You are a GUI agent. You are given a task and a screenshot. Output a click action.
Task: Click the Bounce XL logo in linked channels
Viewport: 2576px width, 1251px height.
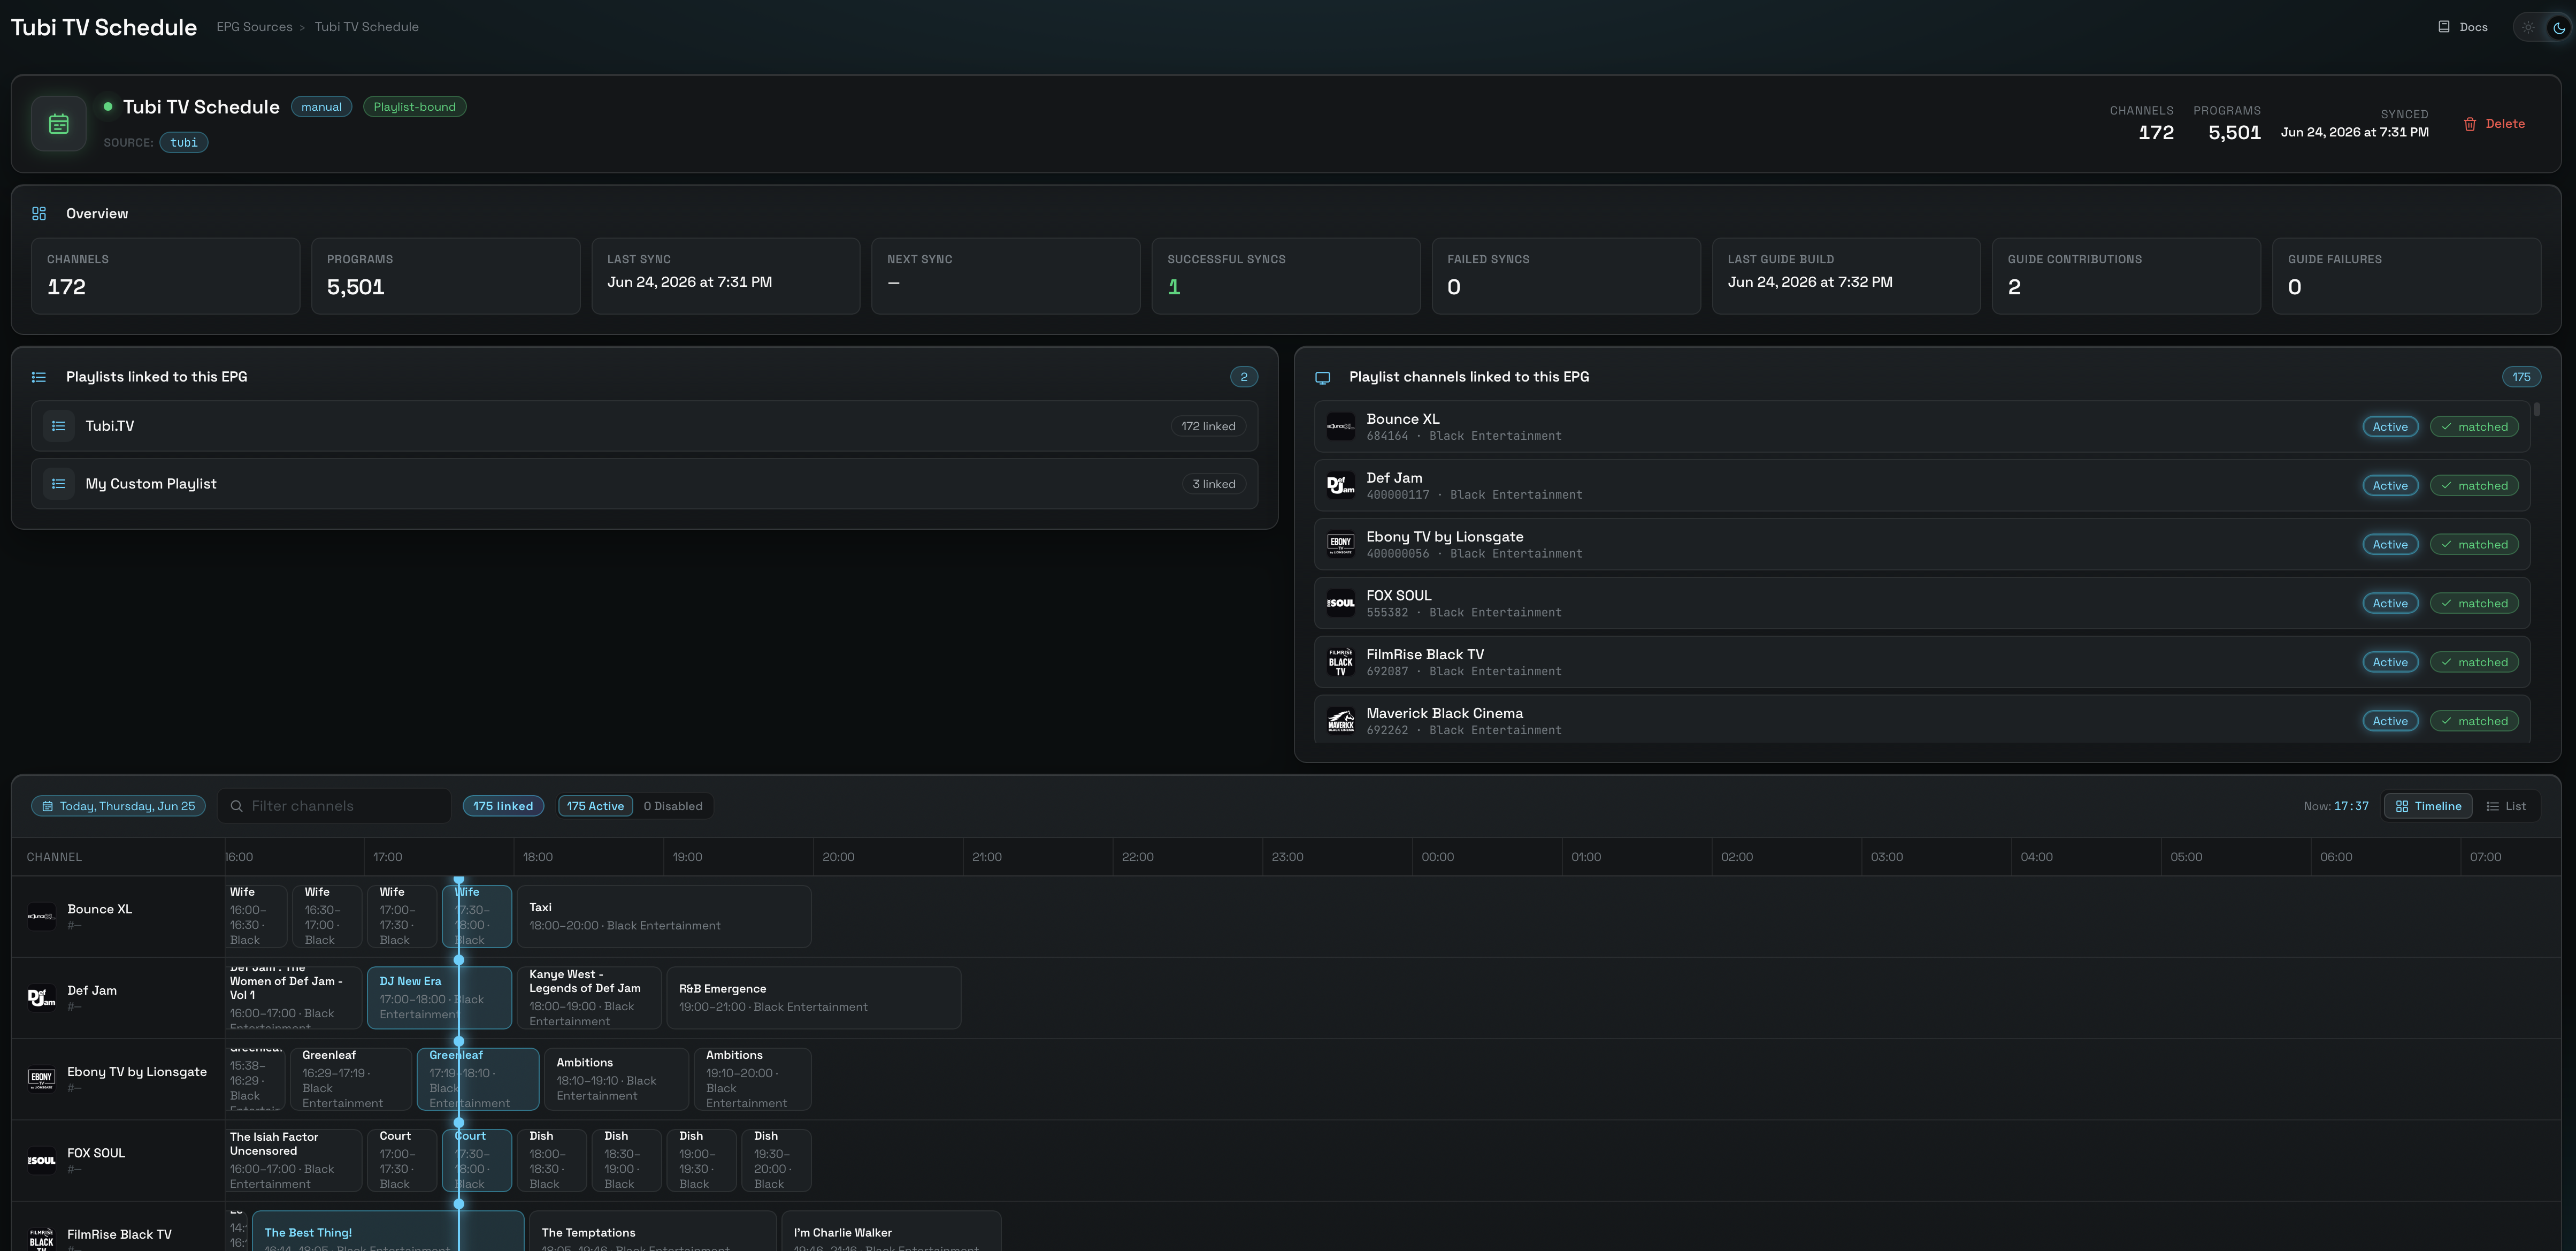click(1341, 427)
